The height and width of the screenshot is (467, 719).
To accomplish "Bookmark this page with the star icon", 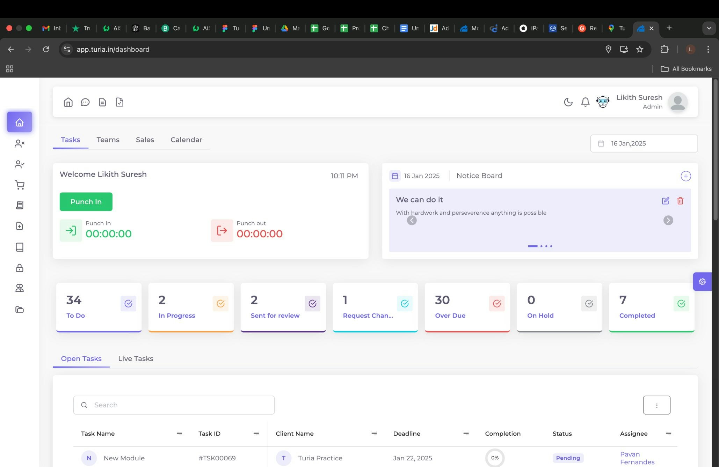I will point(640,49).
